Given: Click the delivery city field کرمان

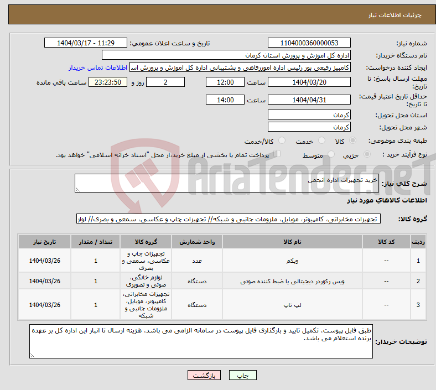Looking at the screenshot, I should (309, 127).
